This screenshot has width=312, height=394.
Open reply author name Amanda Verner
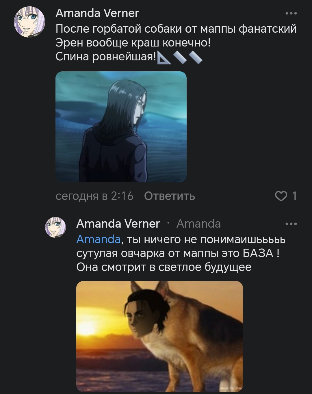118,224
